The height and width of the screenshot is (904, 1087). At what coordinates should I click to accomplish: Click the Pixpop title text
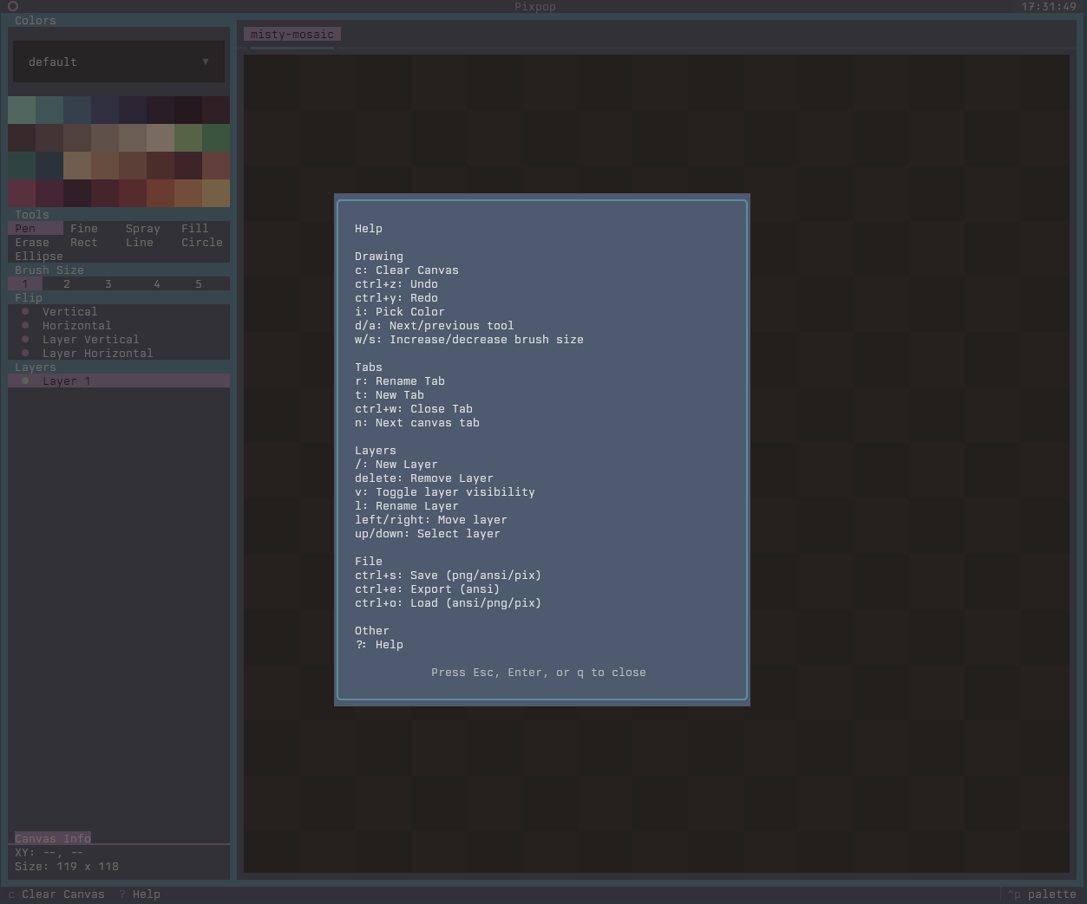535,7
